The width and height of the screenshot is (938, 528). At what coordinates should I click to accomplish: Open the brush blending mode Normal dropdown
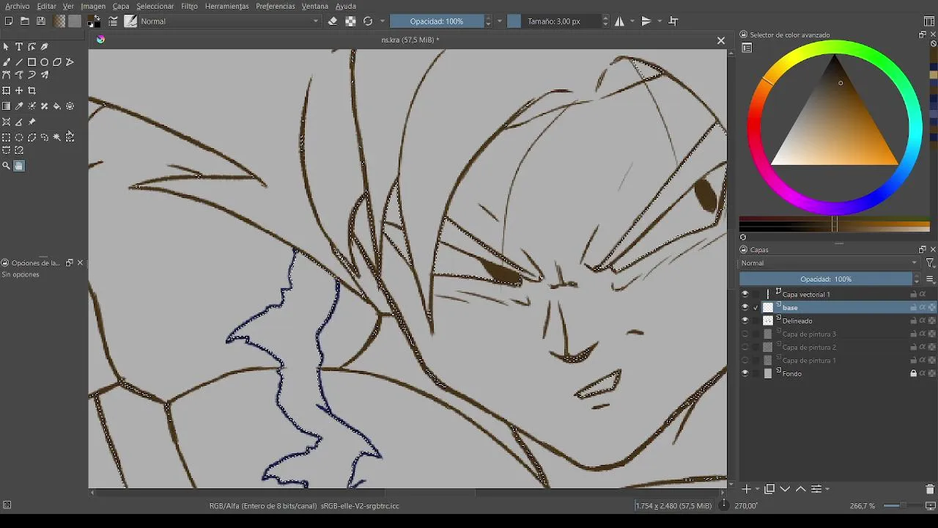click(230, 21)
